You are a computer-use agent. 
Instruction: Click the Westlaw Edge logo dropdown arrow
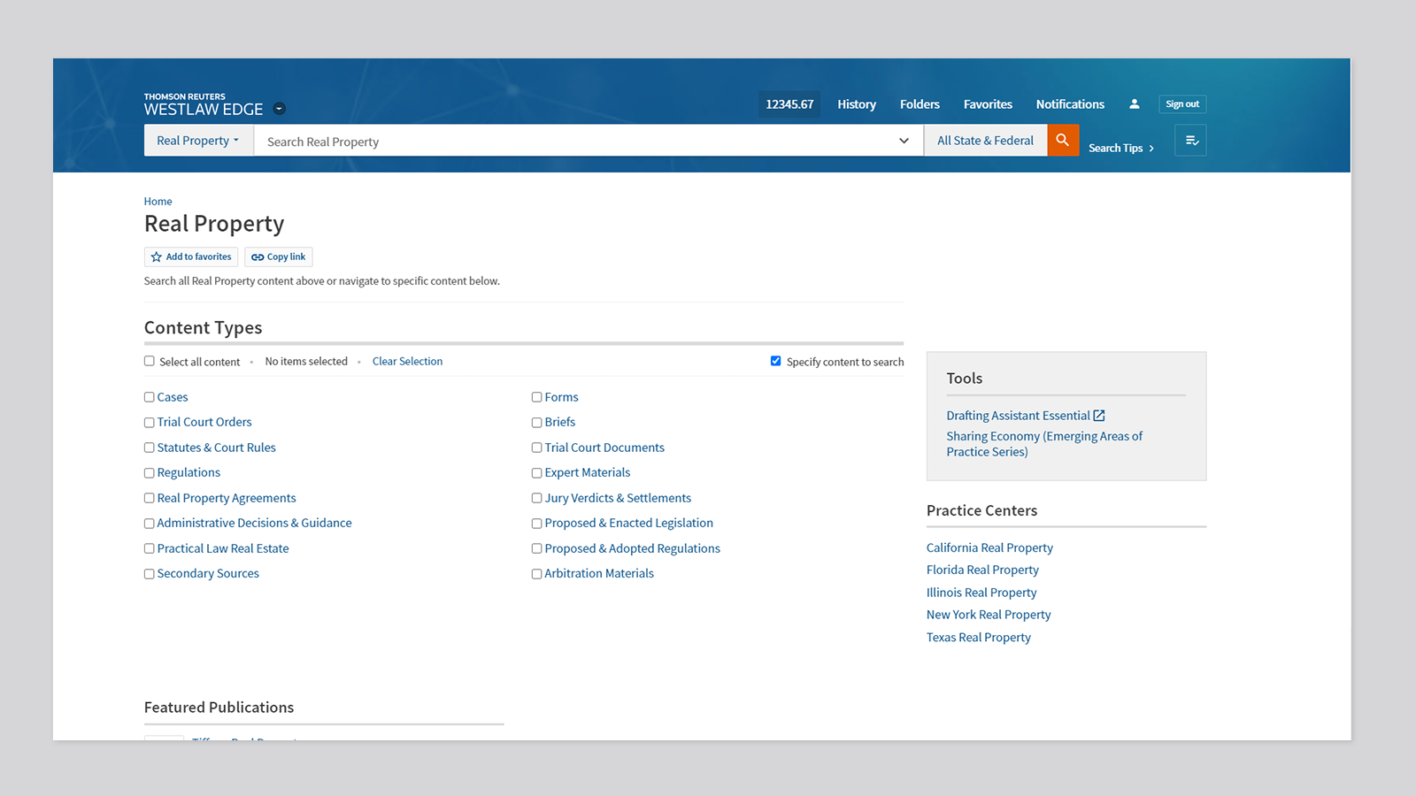pos(280,109)
